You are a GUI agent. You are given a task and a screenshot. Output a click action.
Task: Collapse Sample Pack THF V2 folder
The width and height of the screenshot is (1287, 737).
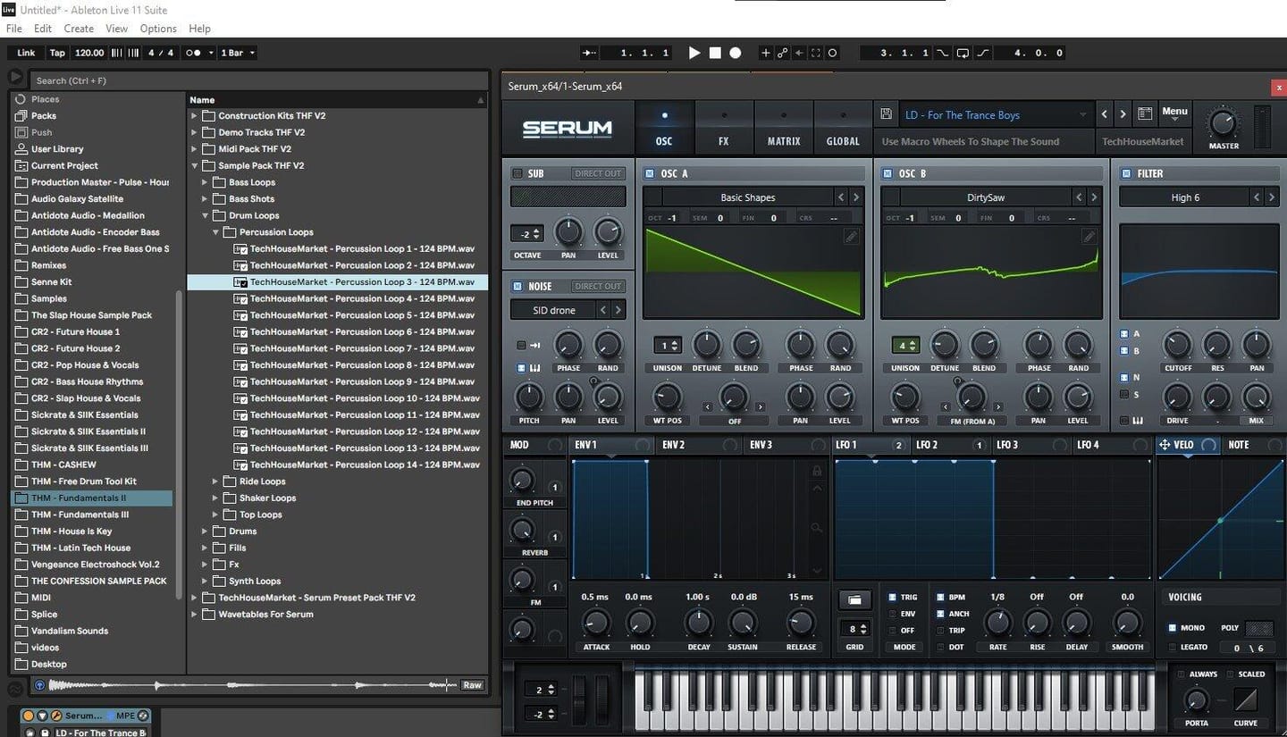[x=194, y=165]
